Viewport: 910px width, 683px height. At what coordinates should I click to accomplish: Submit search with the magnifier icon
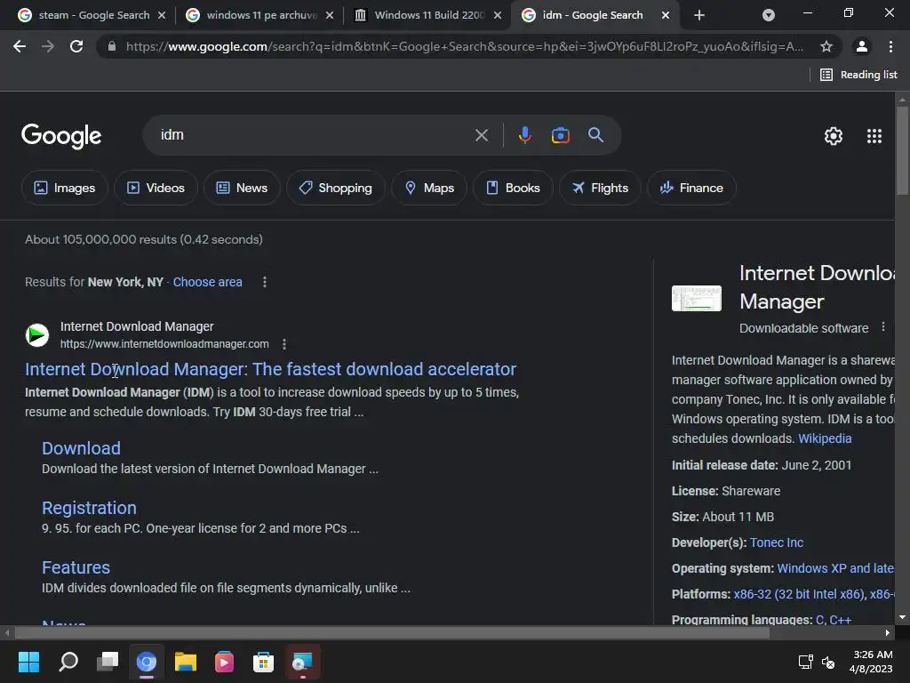point(596,135)
